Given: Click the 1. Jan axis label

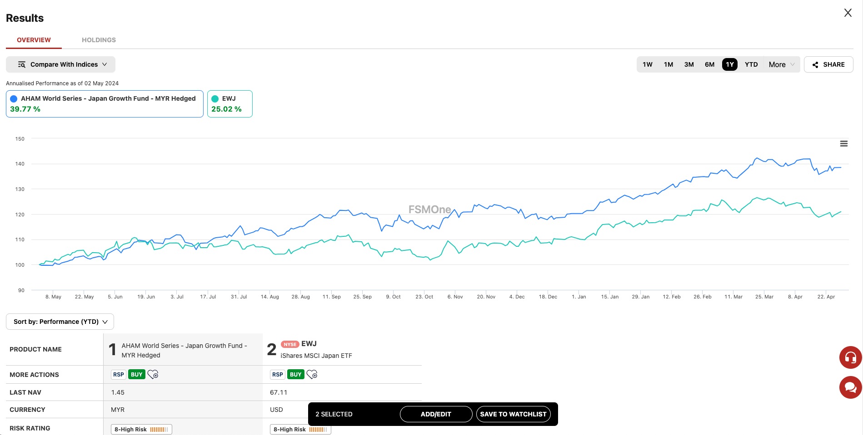Looking at the screenshot, I should pos(579,297).
